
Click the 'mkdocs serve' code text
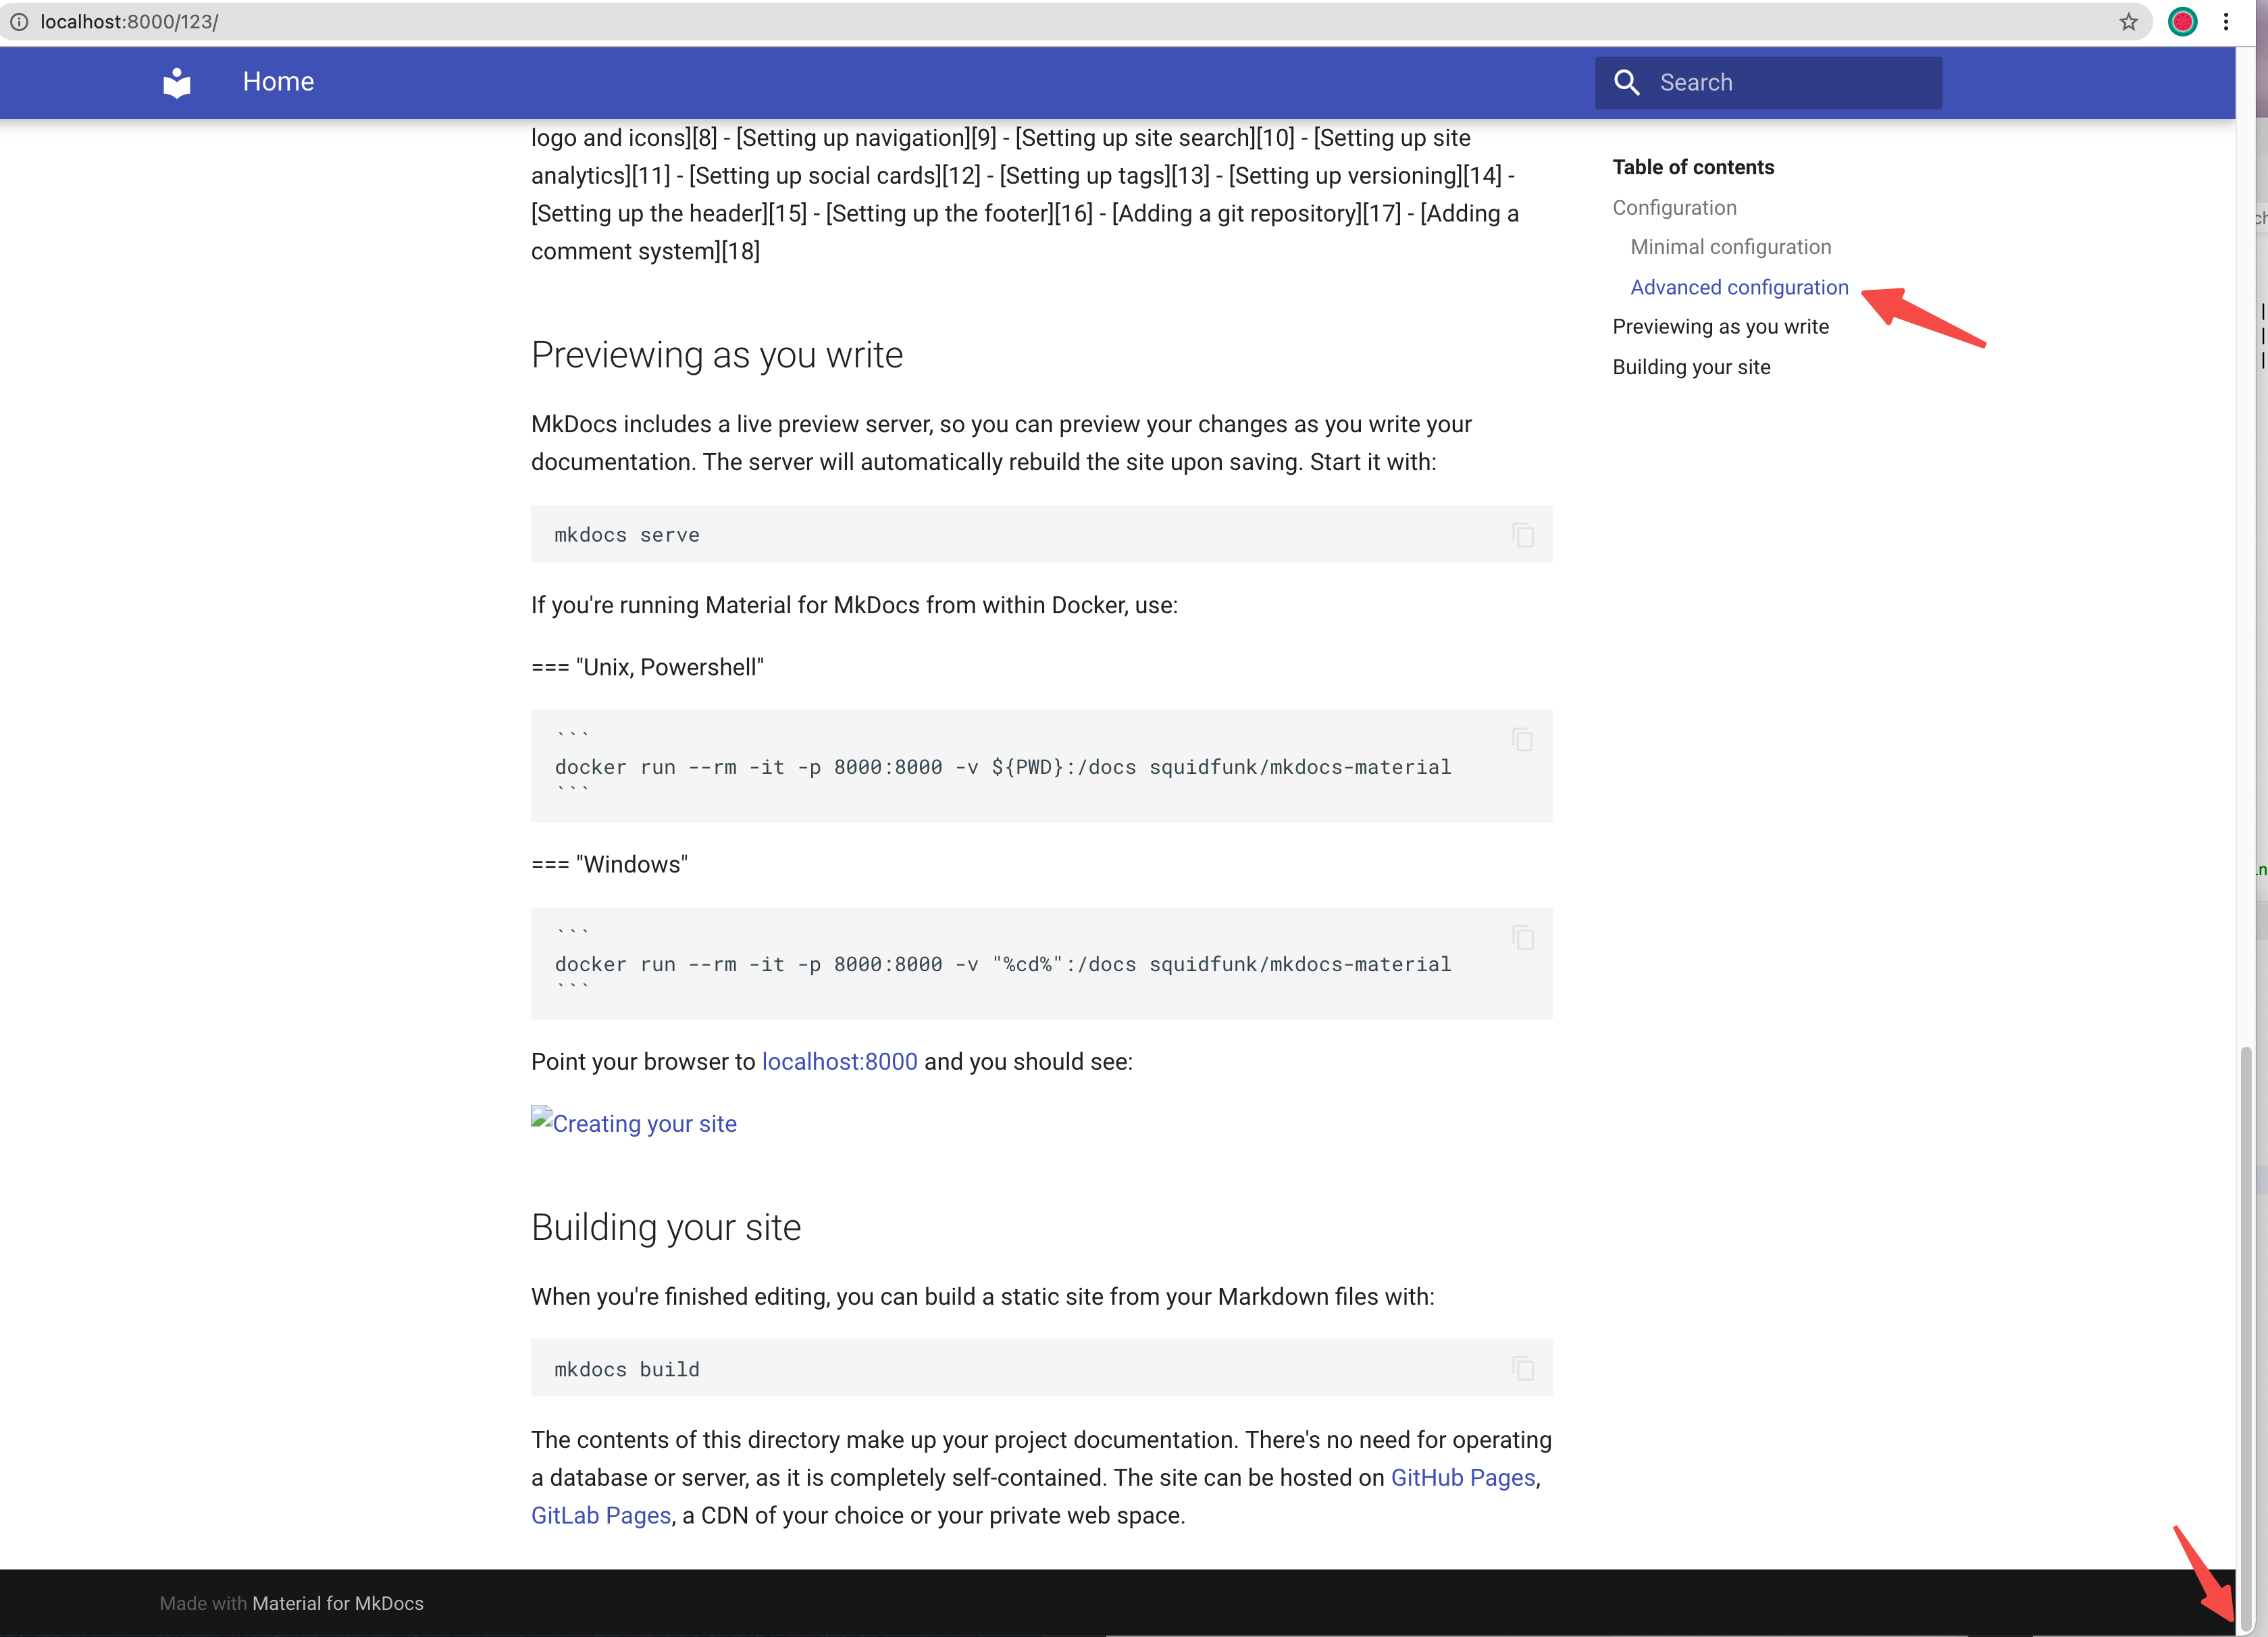pyautogui.click(x=627, y=535)
